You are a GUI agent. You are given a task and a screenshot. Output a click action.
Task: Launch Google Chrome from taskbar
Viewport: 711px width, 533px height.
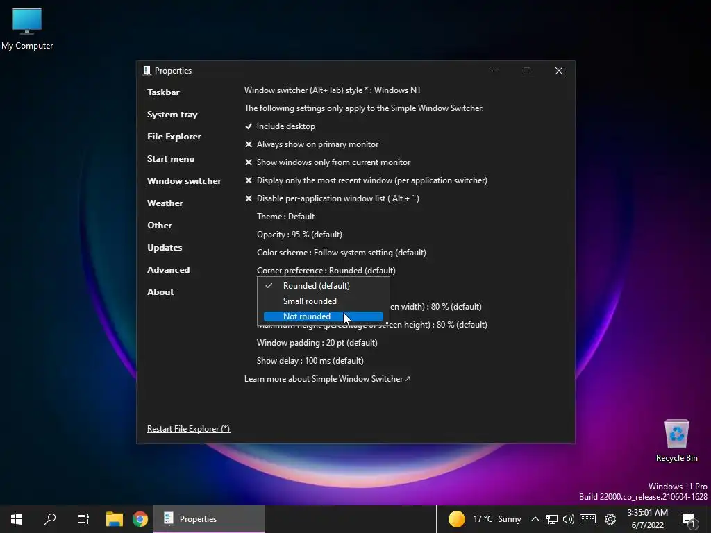pyautogui.click(x=140, y=519)
